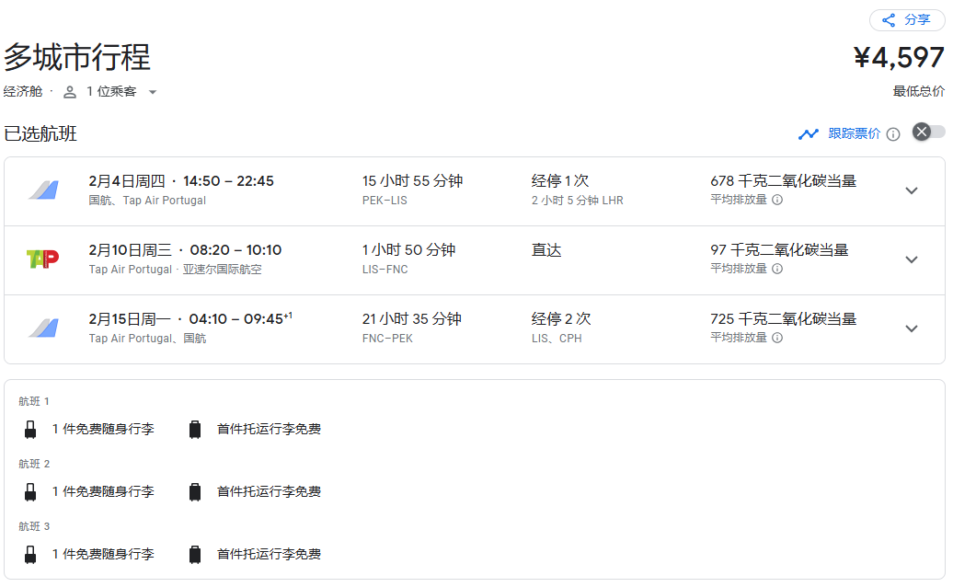Click 平均排放量 label in the 678 千克 row

click(x=739, y=200)
